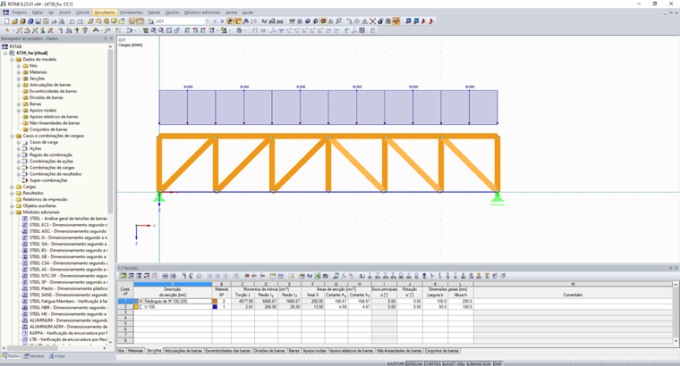Click the Undo arrow in the toolbar
680x366 pixels.
tap(72, 21)
